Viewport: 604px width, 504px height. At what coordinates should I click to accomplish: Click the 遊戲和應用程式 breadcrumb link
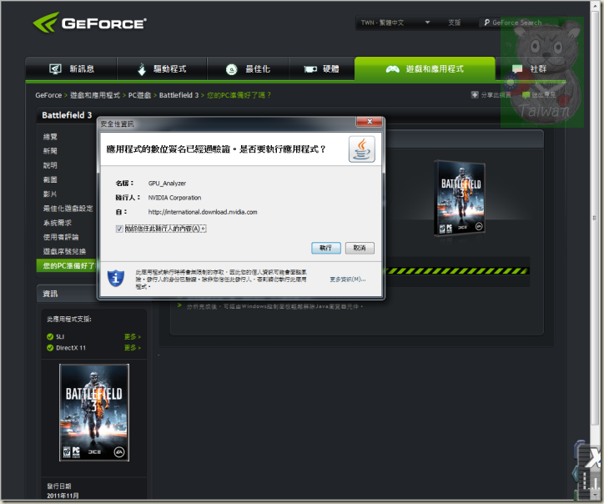tap(95, 95)
